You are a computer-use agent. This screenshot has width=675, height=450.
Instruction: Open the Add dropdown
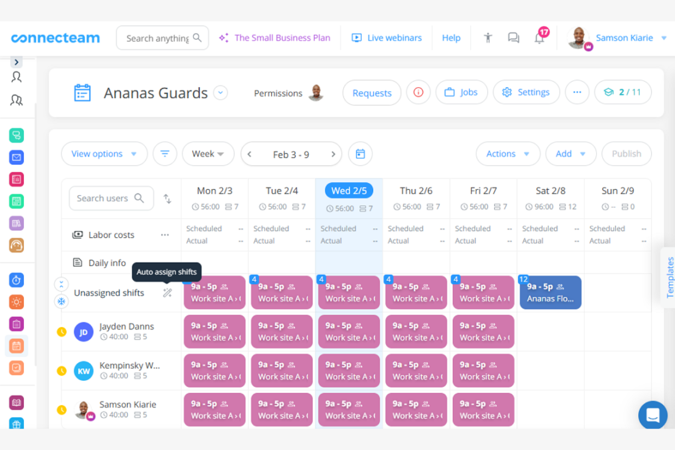(x=571, y=154)
